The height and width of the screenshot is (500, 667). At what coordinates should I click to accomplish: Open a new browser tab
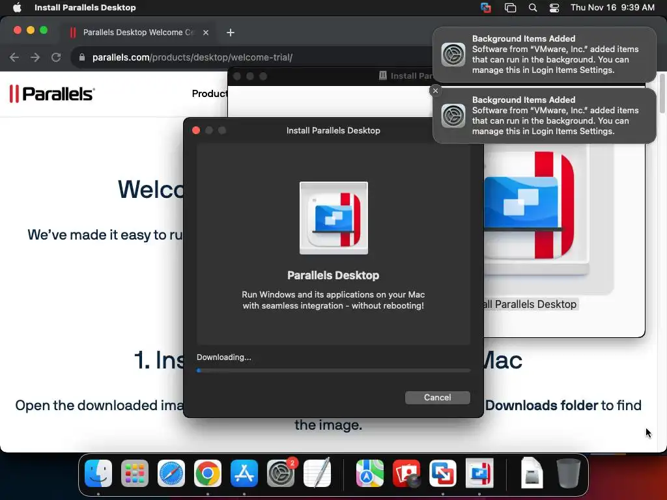[x=231, y=33]
